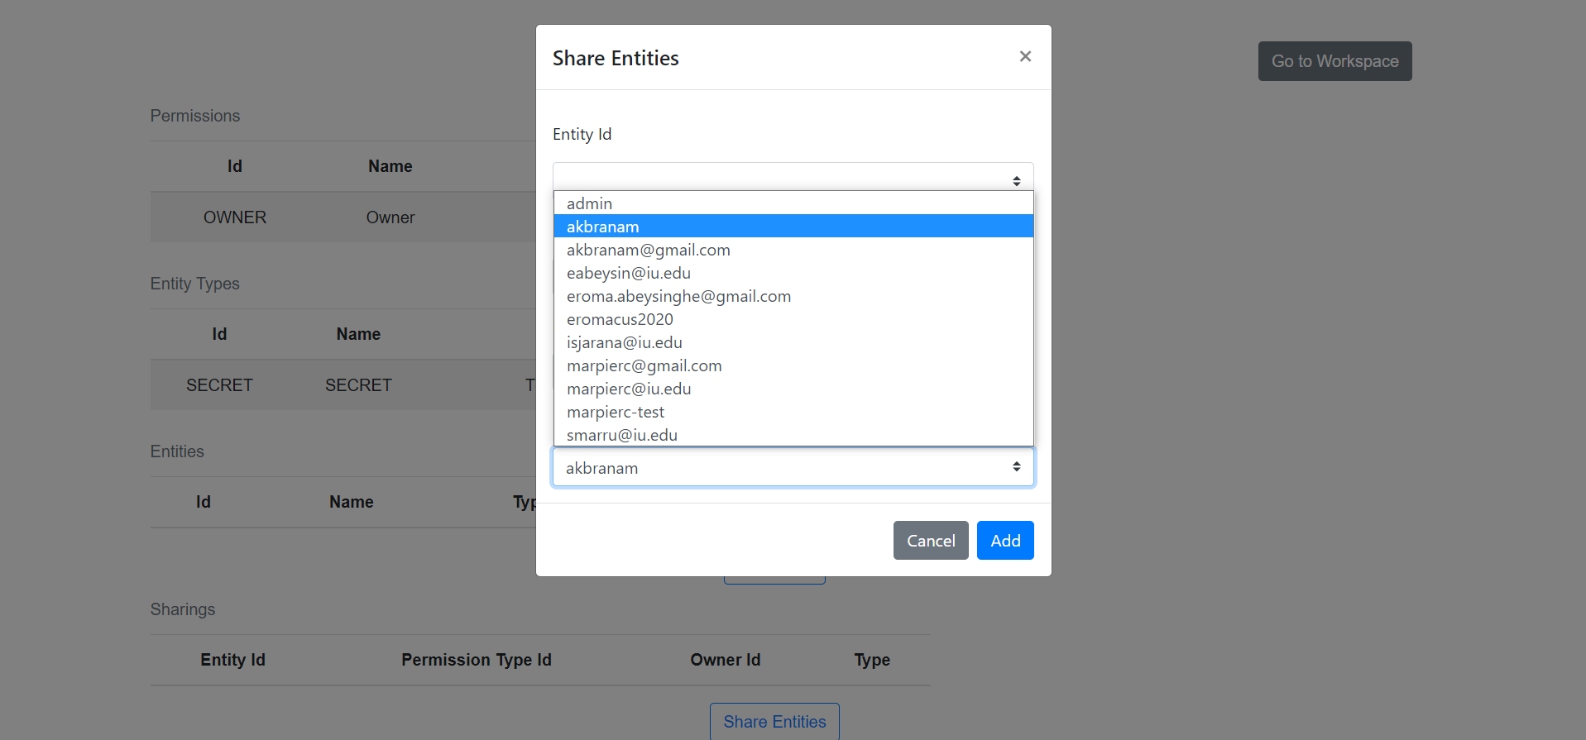Click the Add button
This screenshot has height=740, width=1586.
coord(1005,540)
